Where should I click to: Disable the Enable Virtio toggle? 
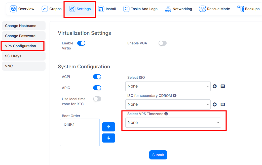click(x=81, y=43)
